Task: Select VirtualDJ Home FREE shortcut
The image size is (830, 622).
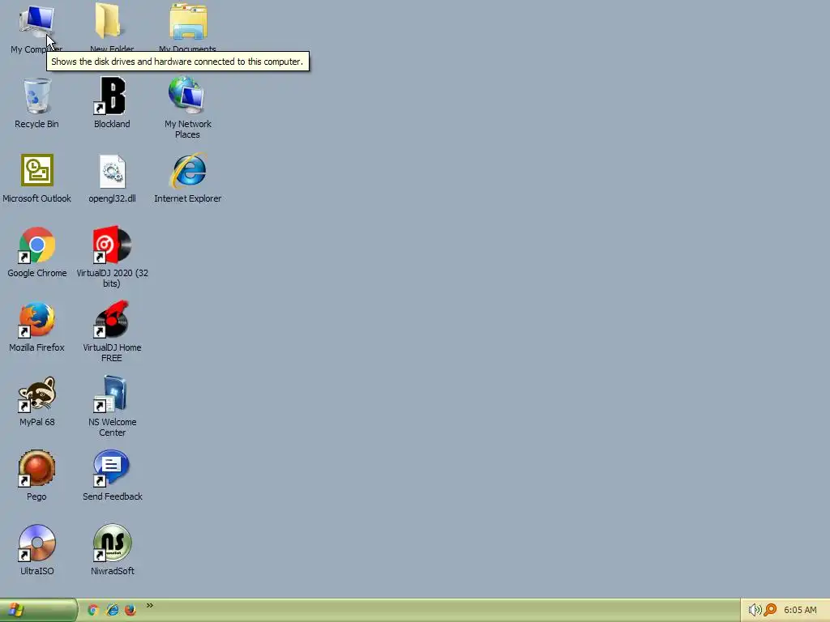Action: point(112,319)
